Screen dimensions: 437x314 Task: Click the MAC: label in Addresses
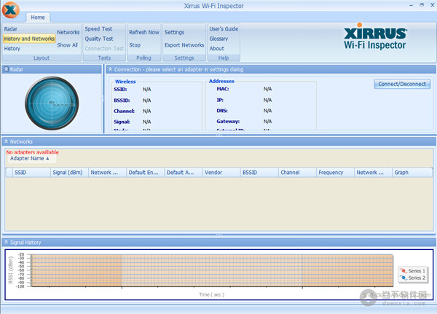[x=223, y=89]
